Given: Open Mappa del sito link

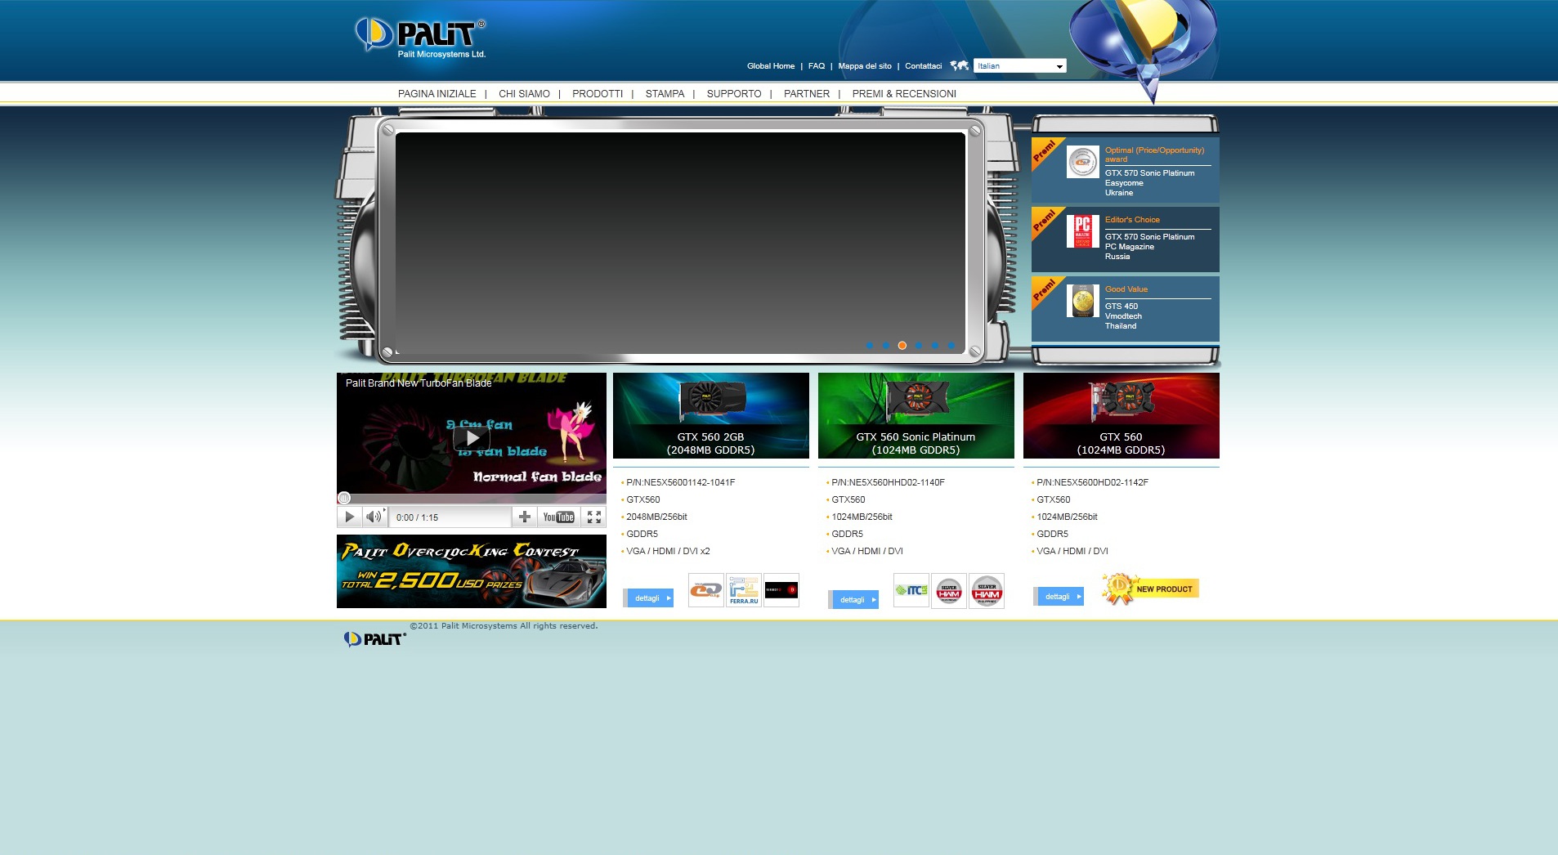Looking at the screenshot, I should click(865, 66).
